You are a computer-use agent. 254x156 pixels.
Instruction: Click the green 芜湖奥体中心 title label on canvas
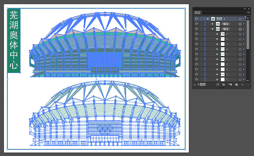pos(14,41)
